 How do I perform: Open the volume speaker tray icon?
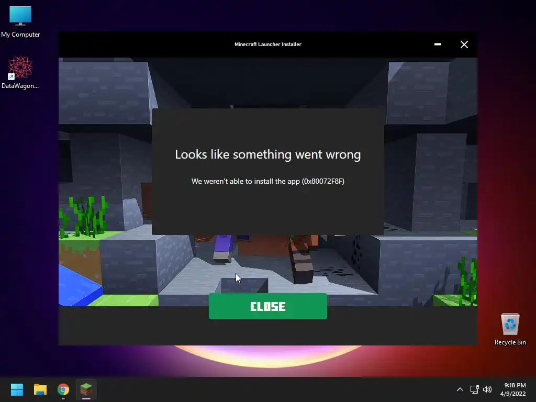(x=487, y=389)
